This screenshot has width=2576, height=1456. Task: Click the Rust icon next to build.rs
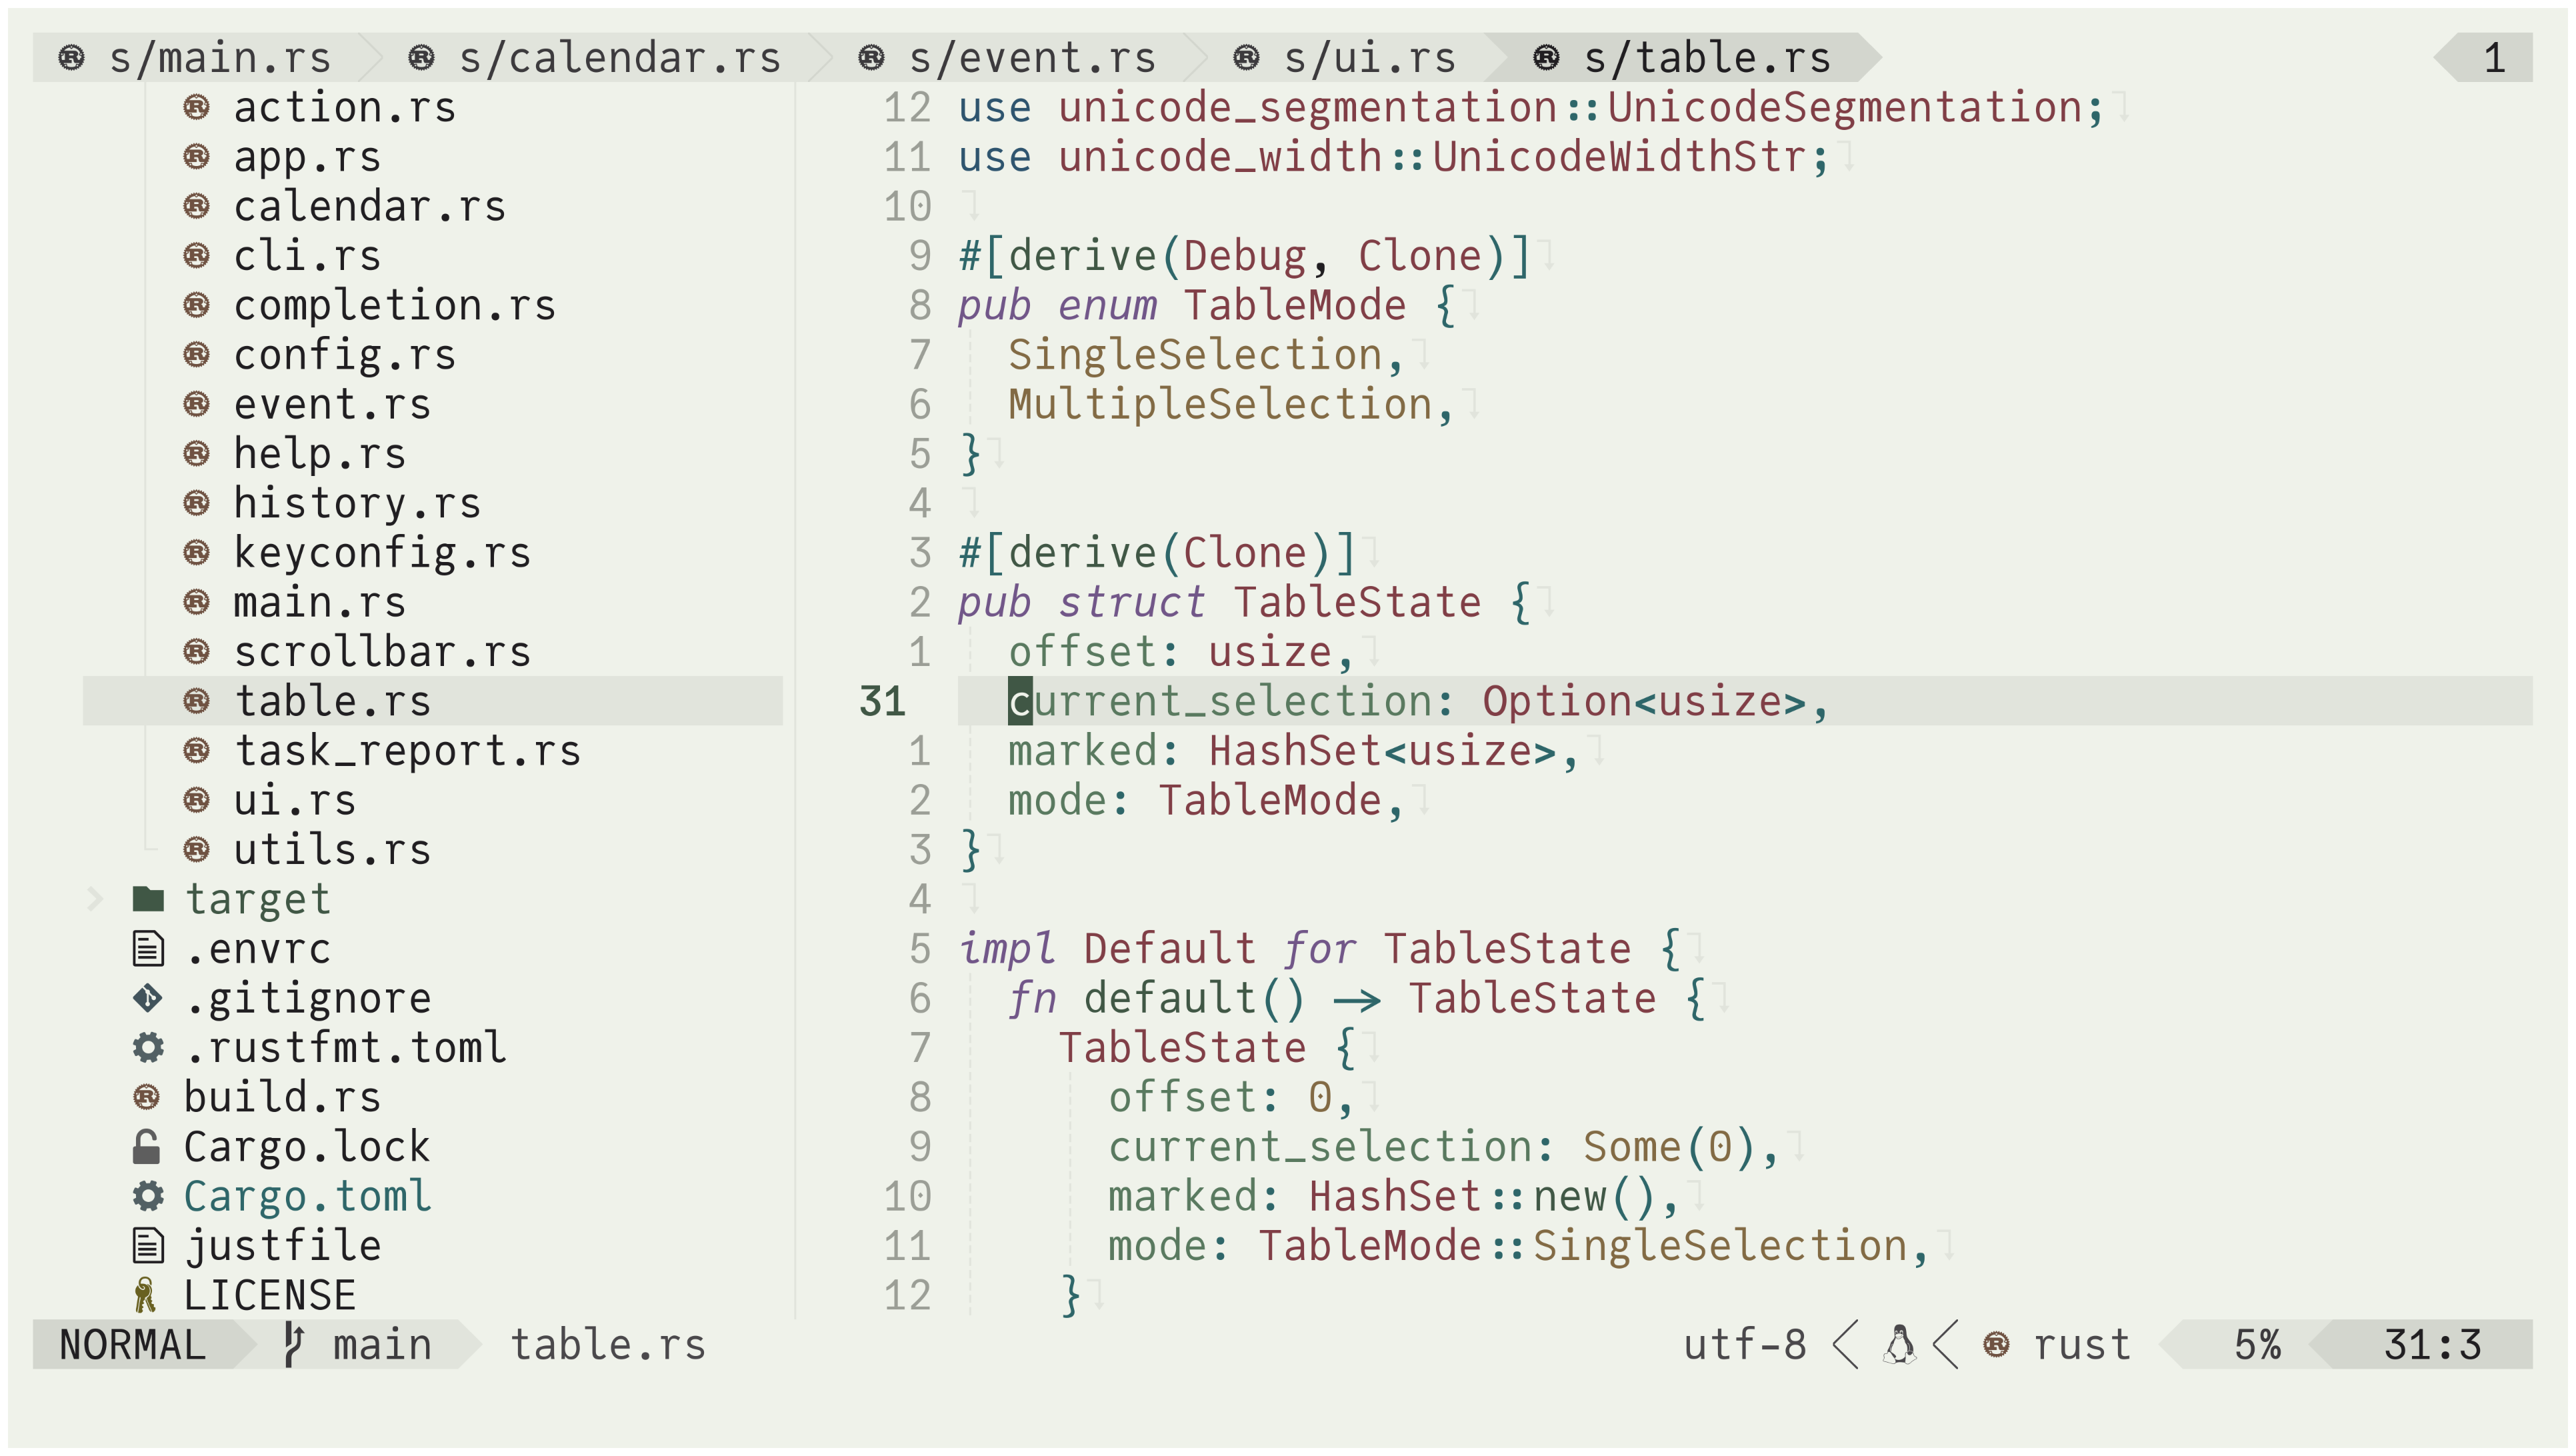[148, 1096]
